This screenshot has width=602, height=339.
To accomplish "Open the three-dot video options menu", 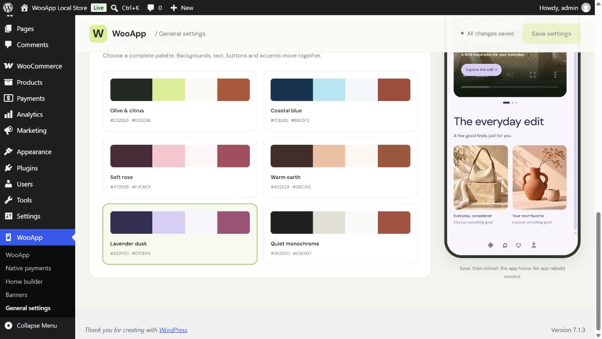I will (x=555, y=75).
